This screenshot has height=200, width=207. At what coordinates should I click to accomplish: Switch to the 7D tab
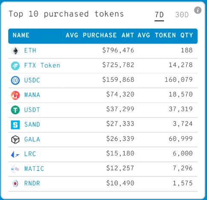click(x=159, y=15)
